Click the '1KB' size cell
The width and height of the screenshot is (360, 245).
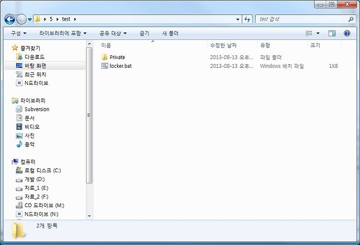[x=333, y=66]
